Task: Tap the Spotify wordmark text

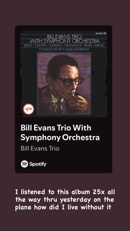Action: click(38, 164)
